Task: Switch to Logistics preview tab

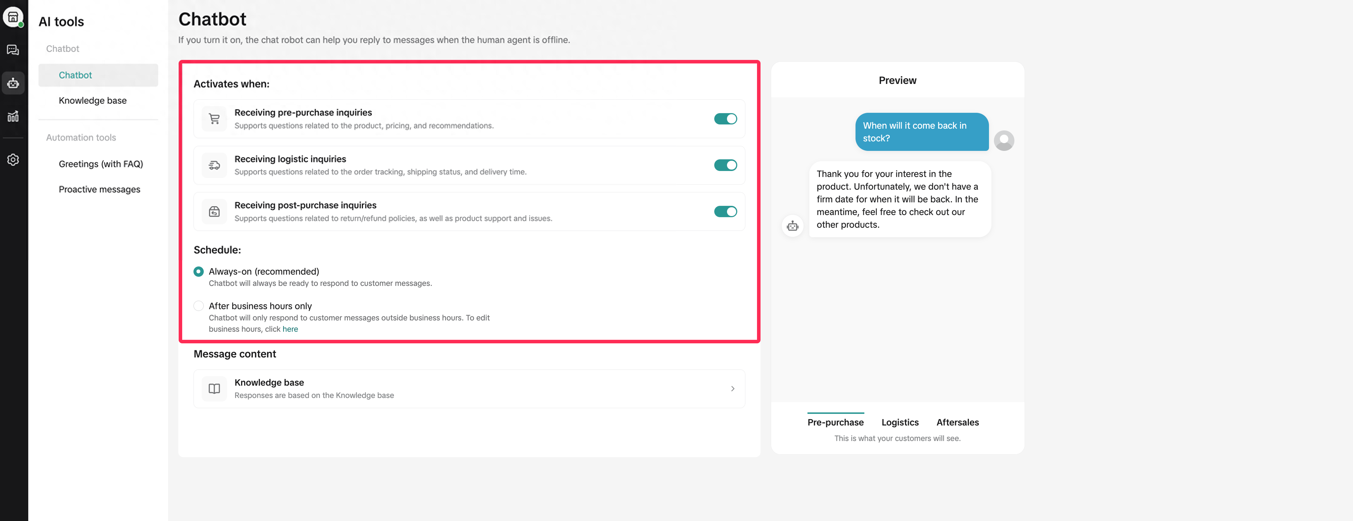Action: pyautogui.click(x=900, y=422)
